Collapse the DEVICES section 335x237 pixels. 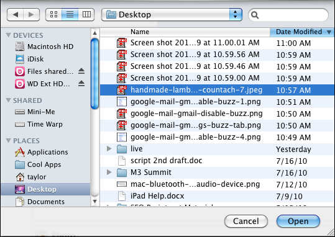click(x=8, y=35)
